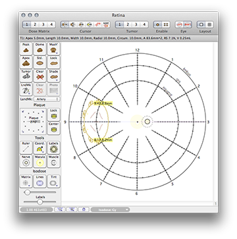Click the second zoom button in status bar

point(72,209)
